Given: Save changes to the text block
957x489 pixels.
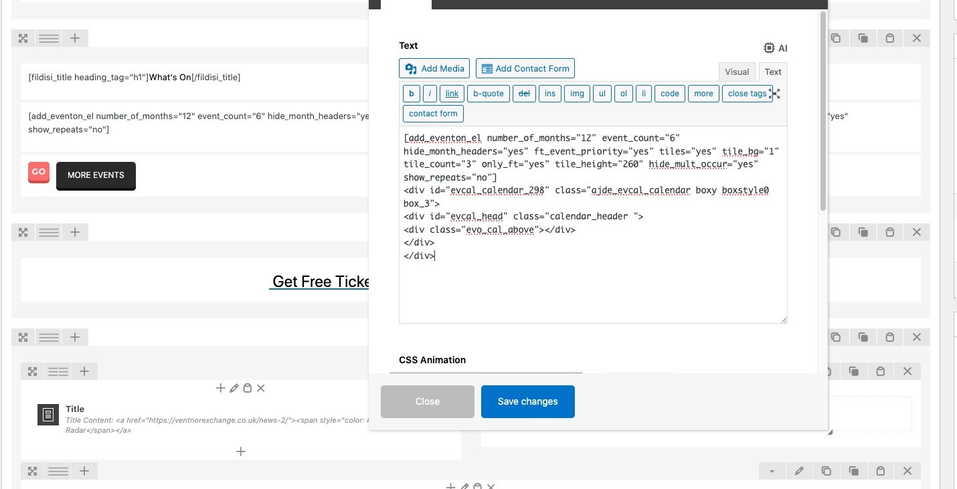Looking at the screenshot, I should click(x=528, y=401).
